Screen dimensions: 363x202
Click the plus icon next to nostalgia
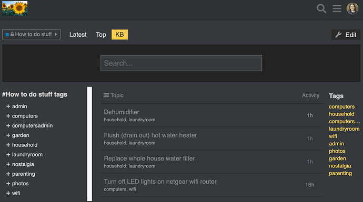pos(8,164)
